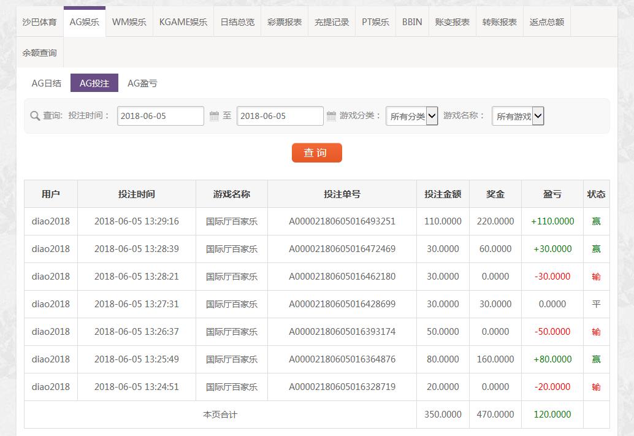Switch to the BBIN tab

coord(412,21)
